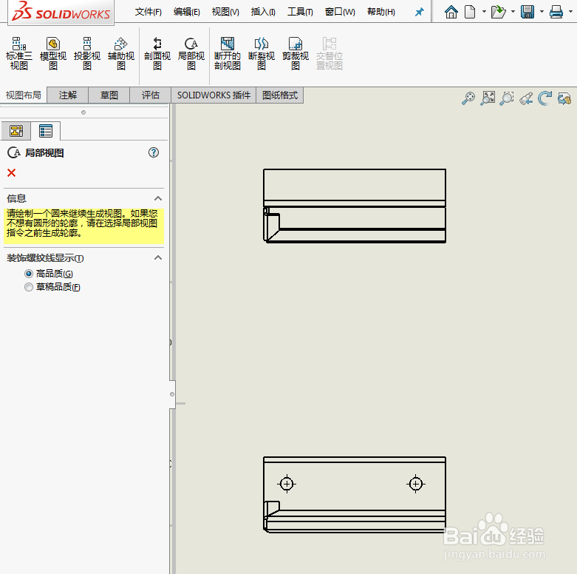Click the New document icon
Screen dimensions: 577x574
pyautogui.click(x=470, y=12)
